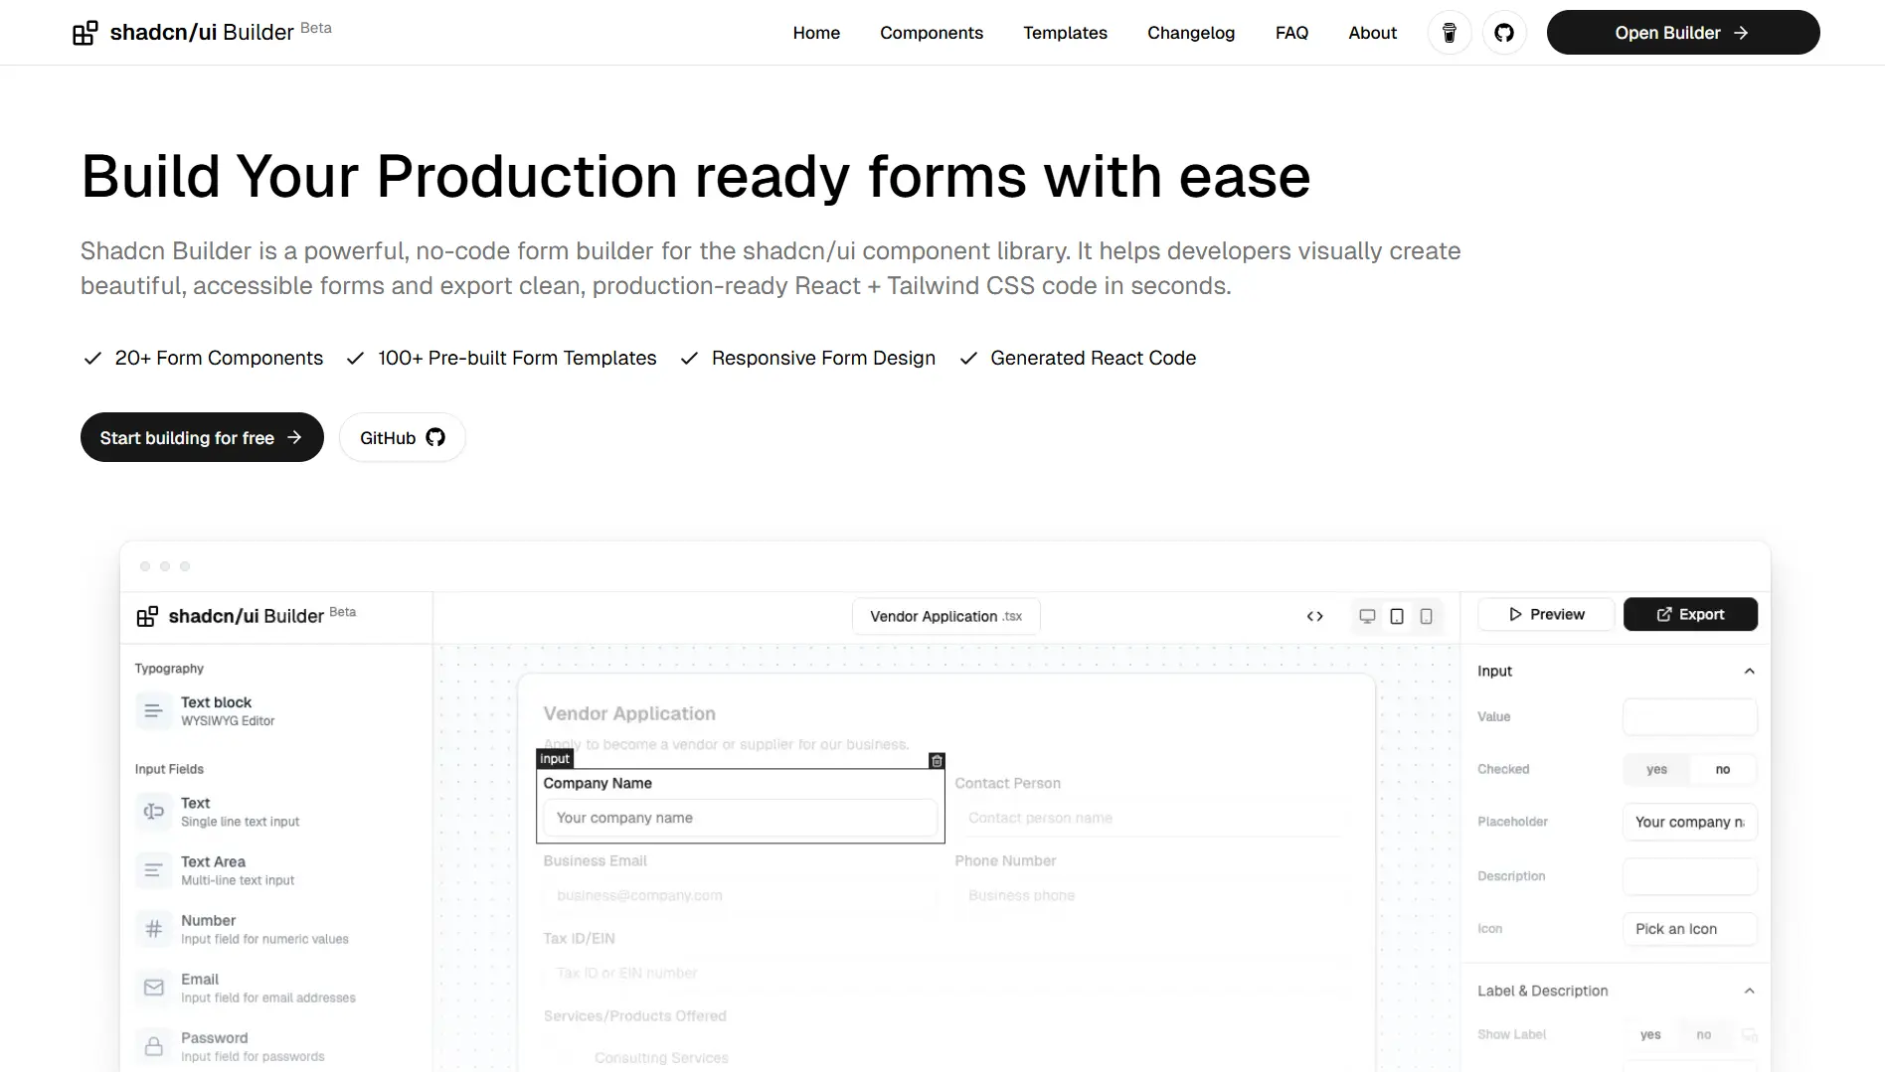Viewport: 1885px width, 1072px height.
Task: Click the "Responsive Form Design" feature text
Action: 823,358
